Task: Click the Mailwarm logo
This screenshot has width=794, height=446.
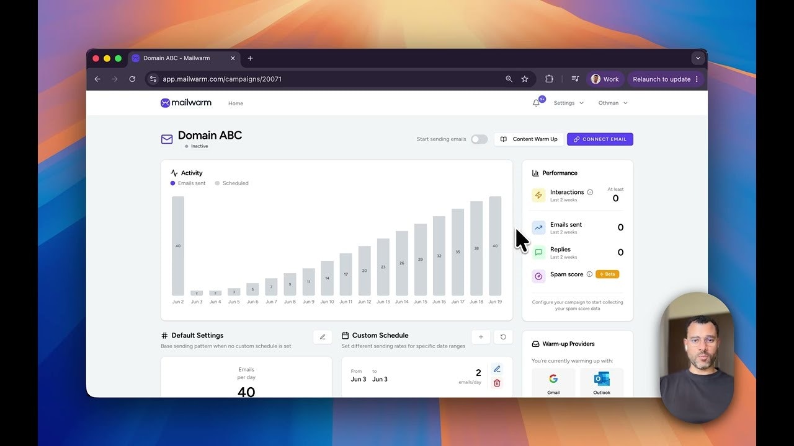Action: click(x=186, y=103)
